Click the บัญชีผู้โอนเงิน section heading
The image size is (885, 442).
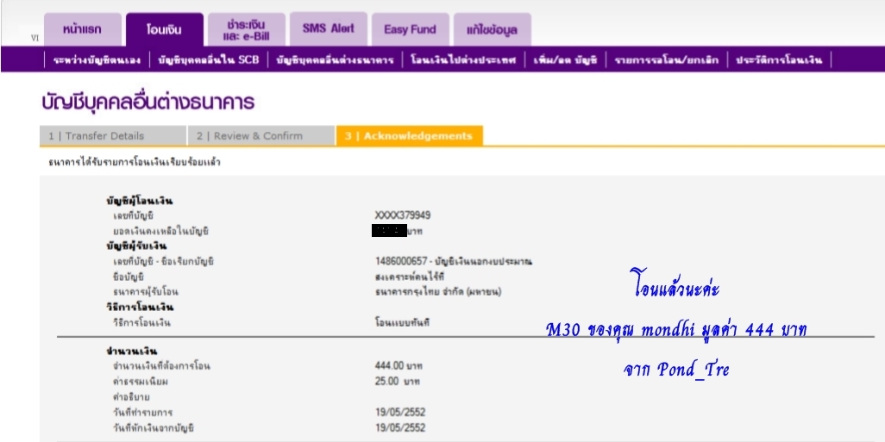point(140,200)
